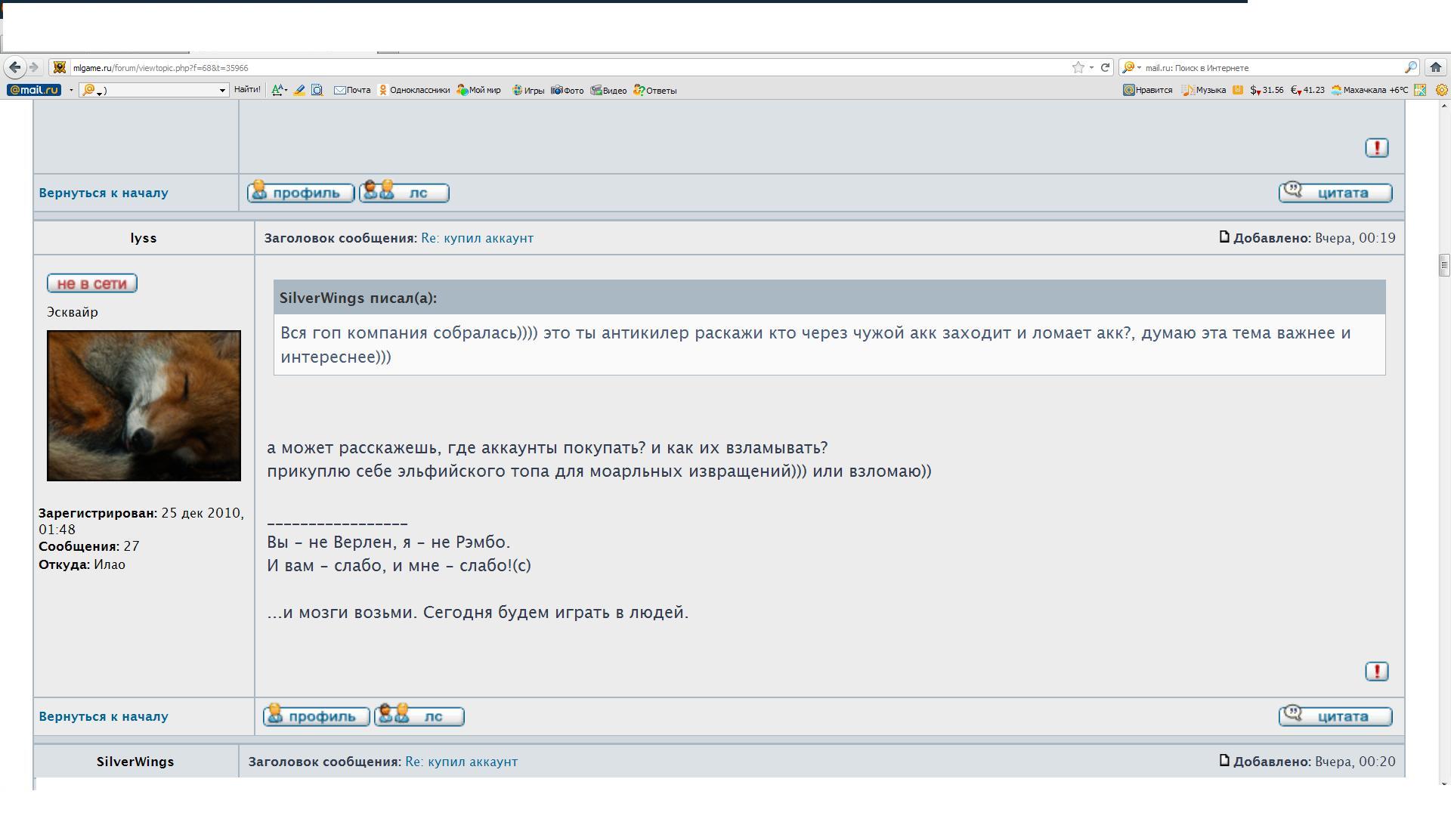Click the search magnifier in the search box
This screenshot has height=816, width=1451.
tap(1410, 67)
